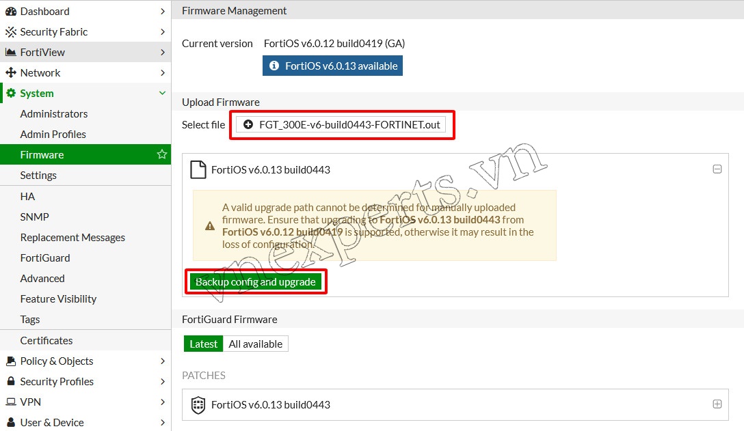The image size is (744, 431).
Task: Click the System gear icon
Action: [11, 94]
